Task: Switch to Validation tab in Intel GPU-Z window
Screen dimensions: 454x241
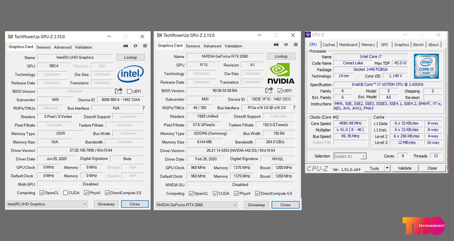Action: tap(83, 47)
